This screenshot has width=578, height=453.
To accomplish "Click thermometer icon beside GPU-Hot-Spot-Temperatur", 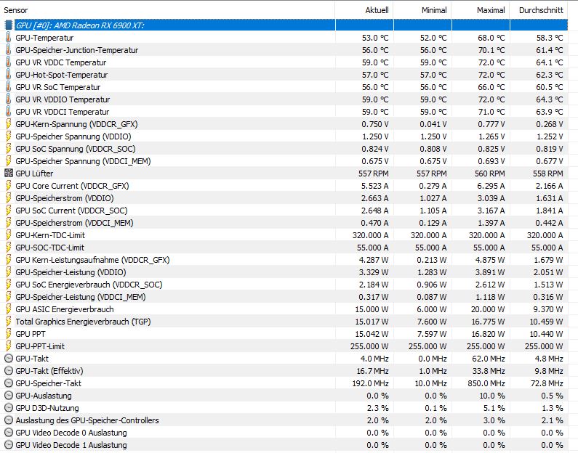I will point(9,74).
